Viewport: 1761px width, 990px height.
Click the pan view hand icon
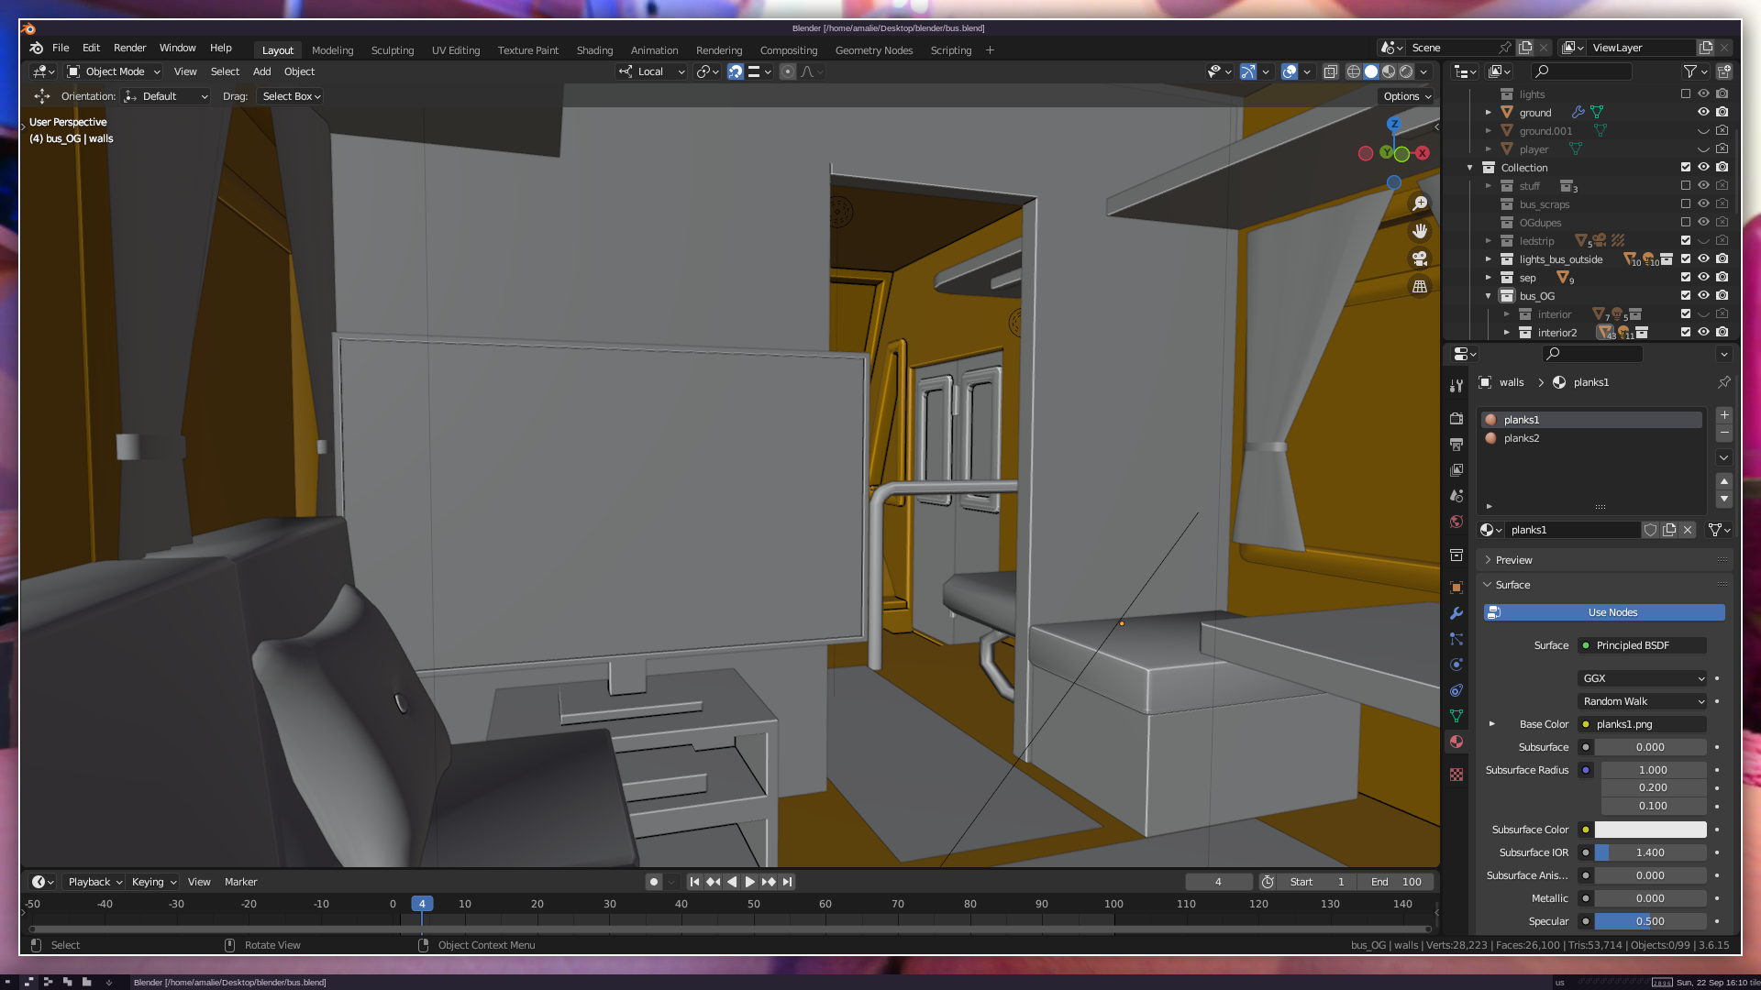tap(1420, 231)
